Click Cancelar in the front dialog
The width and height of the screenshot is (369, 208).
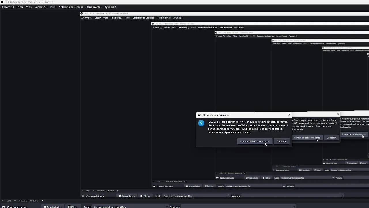282,142
